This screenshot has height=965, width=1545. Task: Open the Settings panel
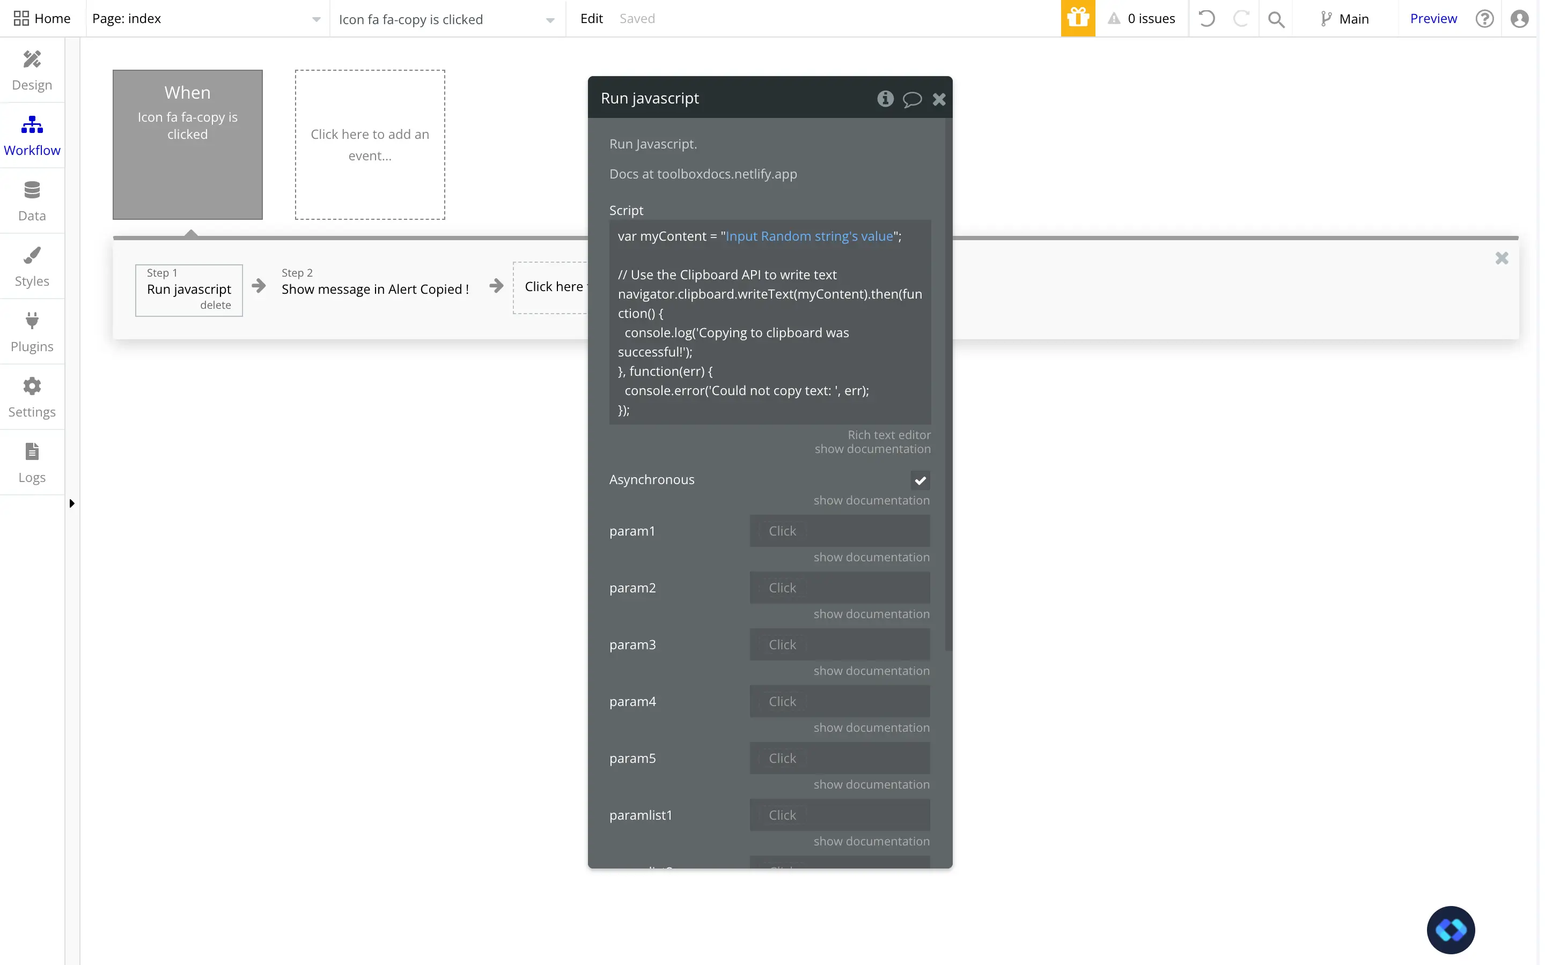32,396
